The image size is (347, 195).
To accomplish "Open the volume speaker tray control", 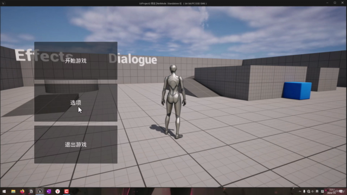I will (313, 191).
